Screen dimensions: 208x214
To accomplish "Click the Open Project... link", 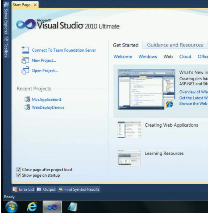I will (45, 71).
